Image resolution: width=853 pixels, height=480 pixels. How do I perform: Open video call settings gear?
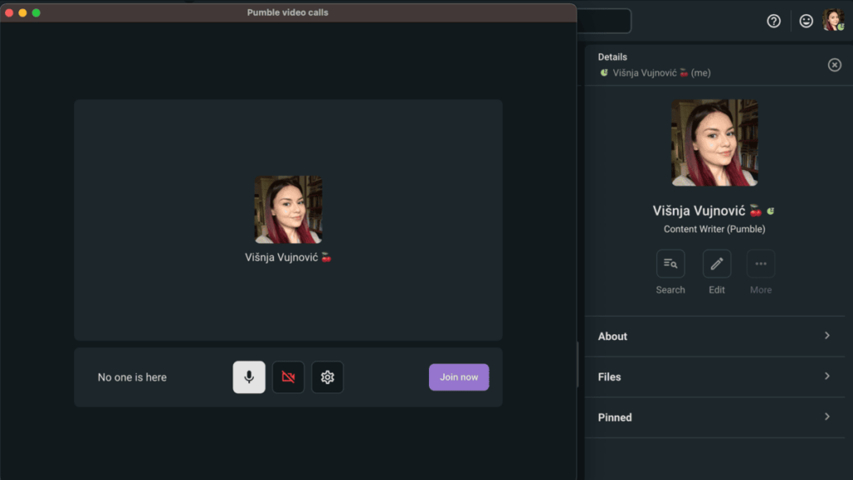(327, 377)
